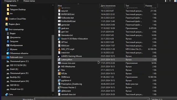The image size is (177, 100).
Task: Select Этот компьютер icon in navigation pane
Action: point(7,29)
